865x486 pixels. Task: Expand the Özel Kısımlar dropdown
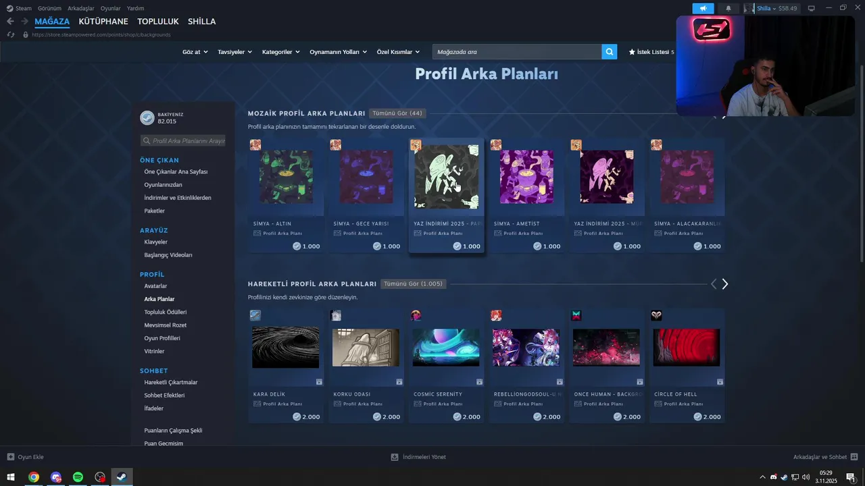tap(398, 52)
